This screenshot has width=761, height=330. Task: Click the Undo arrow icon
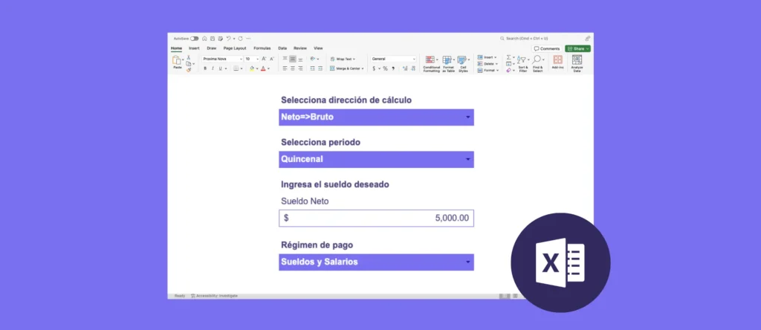point(229,39)
